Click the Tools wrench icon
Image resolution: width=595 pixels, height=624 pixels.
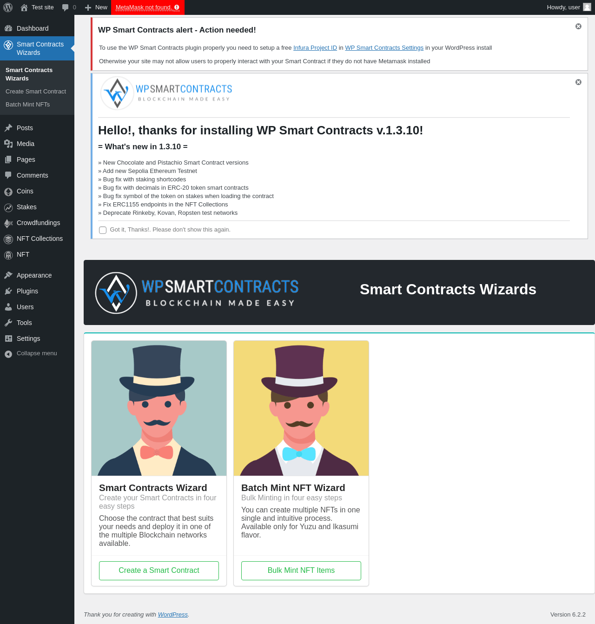[8, 323]
